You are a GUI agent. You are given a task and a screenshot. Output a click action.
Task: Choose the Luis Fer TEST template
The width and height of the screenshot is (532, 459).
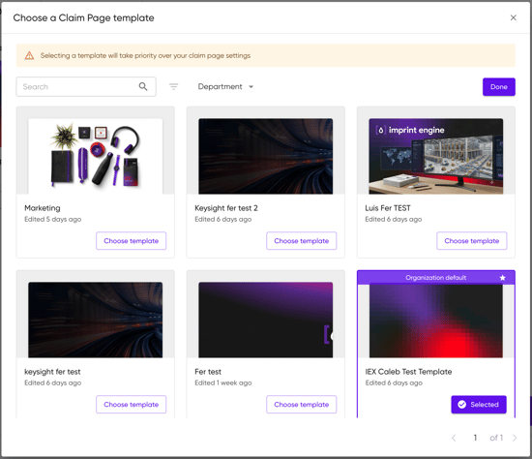(472, 241)
